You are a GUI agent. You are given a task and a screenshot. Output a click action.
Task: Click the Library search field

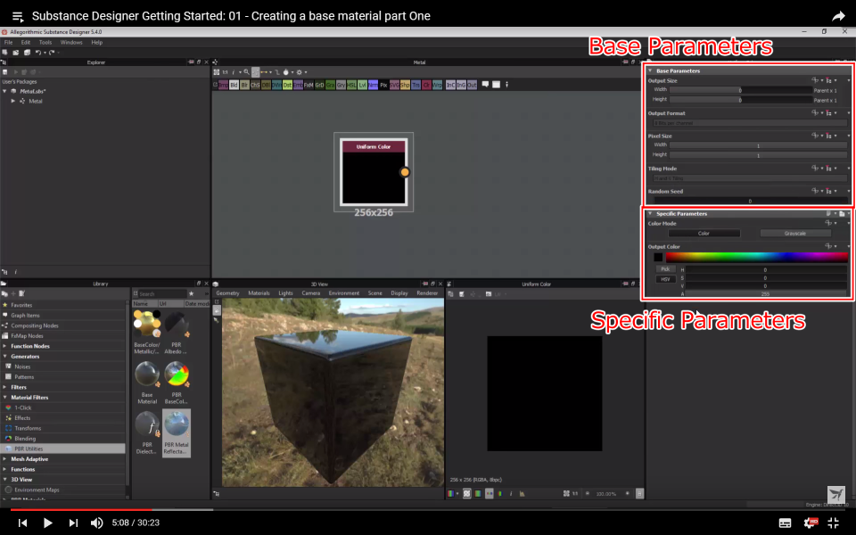(162, 293)
